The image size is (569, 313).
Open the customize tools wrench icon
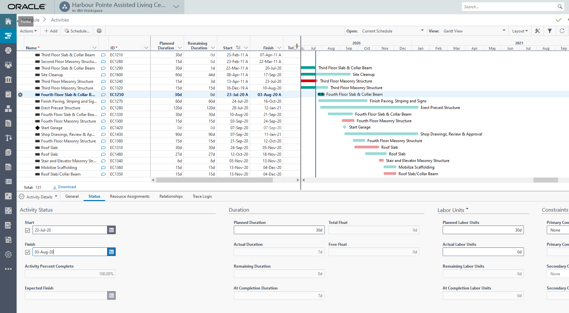pyautogui.click(x=537, y=31)
